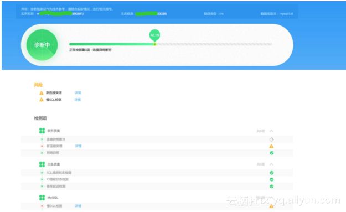Collapse the 服务质量 group with its chevron

(271, 131)
